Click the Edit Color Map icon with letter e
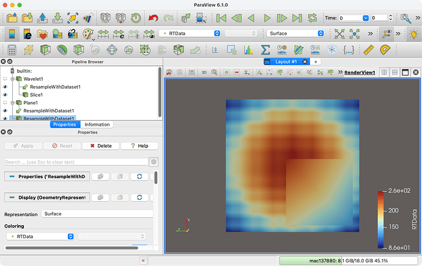Screen dimensions: 422x266 tap(27, 34)
